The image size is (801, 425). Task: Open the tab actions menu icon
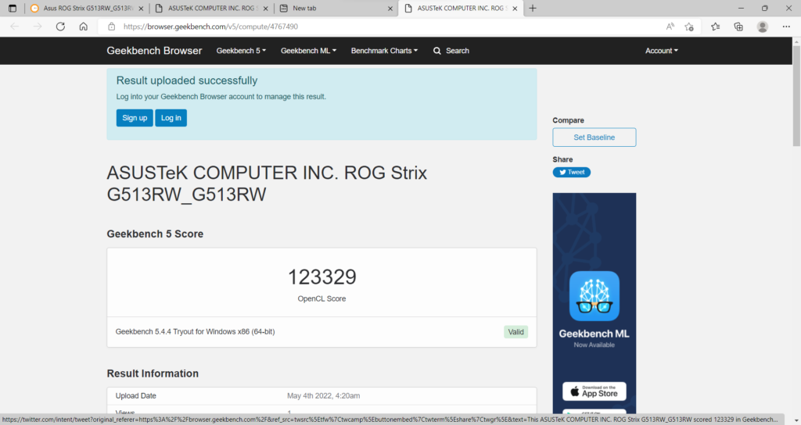[x=13, y=8]
